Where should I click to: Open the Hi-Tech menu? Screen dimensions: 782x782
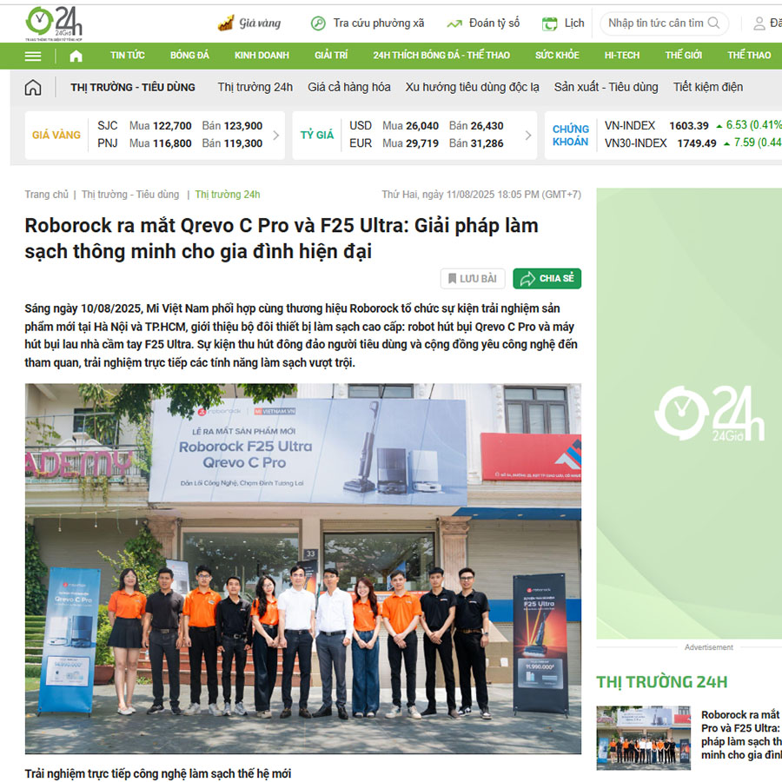[622, 56]
